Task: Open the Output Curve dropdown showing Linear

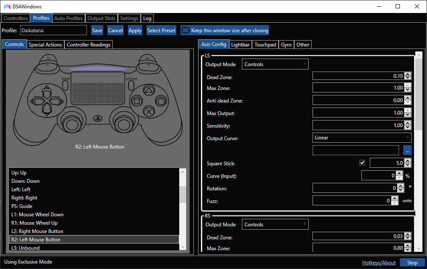Action: [x=361, y=137]
